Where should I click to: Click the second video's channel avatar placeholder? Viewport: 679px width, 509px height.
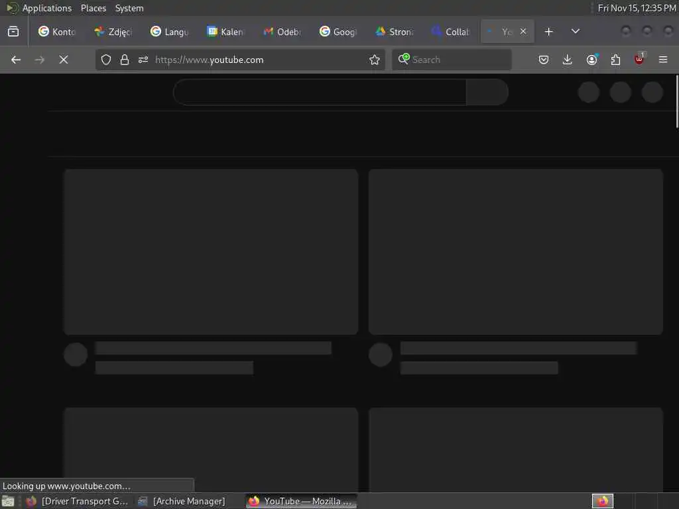click(381, 355)
